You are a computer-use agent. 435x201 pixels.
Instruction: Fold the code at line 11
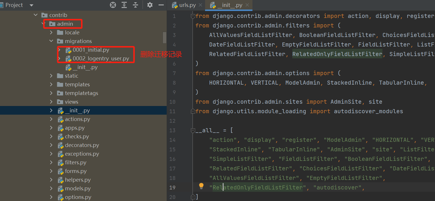(193, 111)
